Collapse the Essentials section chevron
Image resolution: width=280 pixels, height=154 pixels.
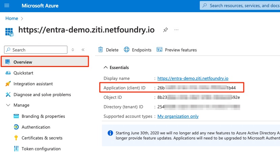click(x=106, y=67)
